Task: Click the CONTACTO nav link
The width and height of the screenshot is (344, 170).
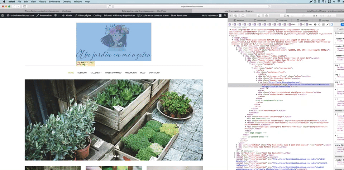Action: [154, 72]
